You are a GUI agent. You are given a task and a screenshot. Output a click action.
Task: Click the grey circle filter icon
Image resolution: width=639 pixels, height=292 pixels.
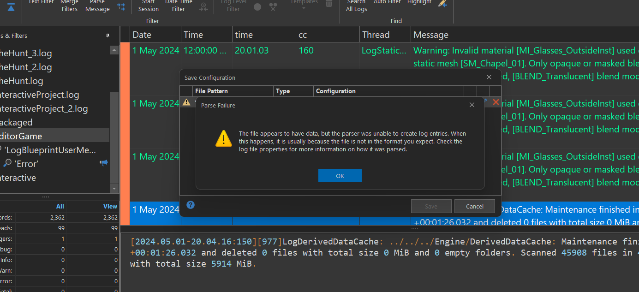pyautogui.click(x=257, y=6)
